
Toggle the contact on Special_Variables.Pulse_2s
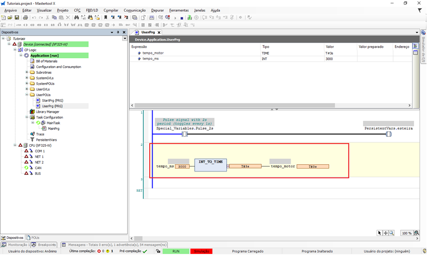point(185,134)
